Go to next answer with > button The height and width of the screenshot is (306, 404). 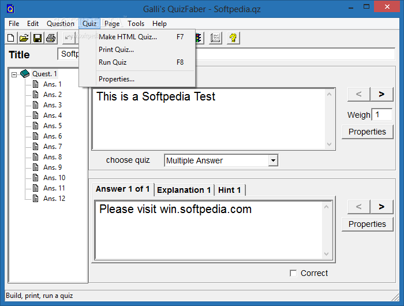click(381, 207)
